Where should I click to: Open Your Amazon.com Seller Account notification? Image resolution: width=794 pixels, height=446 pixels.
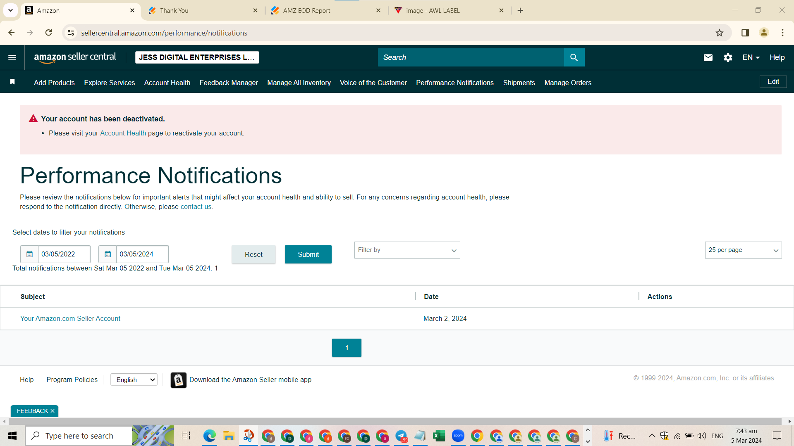[70, 319]
